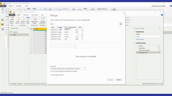Click the Enter Data icon

point(28,20)
